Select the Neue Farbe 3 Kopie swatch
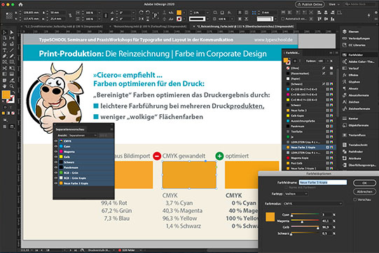Image resolution: width=379 pixels, height=253 pixels. point(309,147)
